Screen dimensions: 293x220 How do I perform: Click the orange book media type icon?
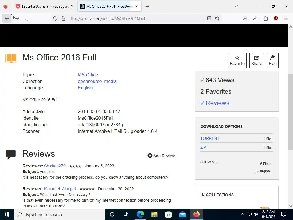click(x=11, y=58)
